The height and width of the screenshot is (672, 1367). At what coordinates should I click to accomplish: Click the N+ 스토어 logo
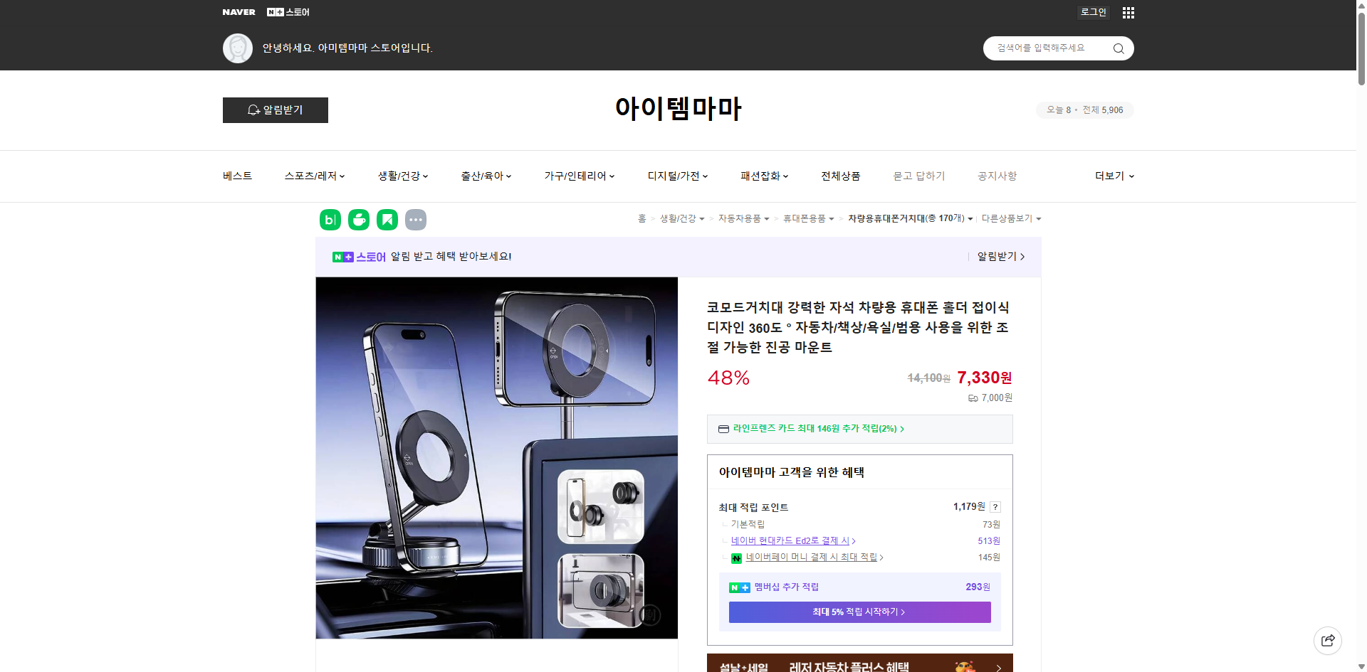(x=288, y=12)
